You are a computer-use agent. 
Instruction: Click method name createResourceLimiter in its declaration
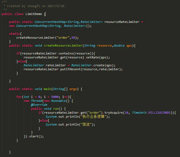coord(63,46)
